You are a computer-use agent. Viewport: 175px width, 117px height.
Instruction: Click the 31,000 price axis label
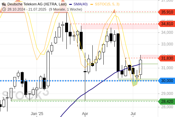[x=167, y=68]
